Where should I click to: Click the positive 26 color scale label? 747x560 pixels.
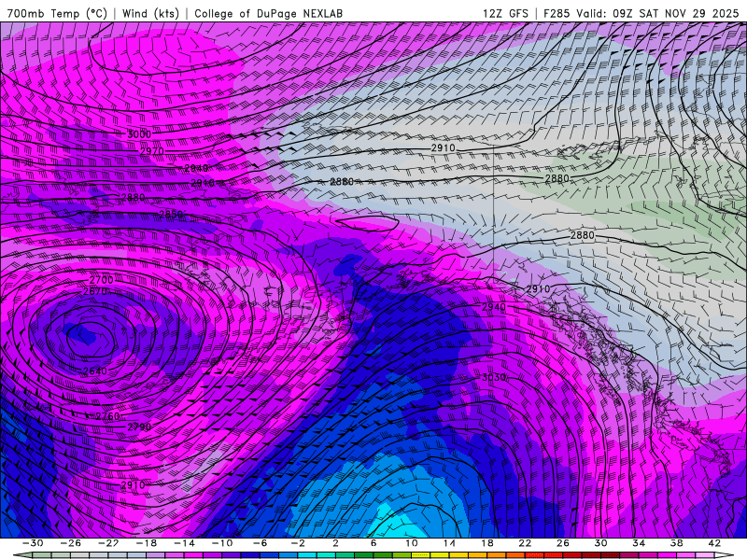563,543
